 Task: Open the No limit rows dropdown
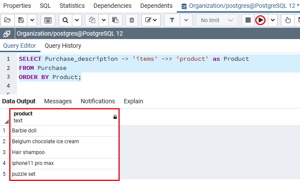coord(217,20)
